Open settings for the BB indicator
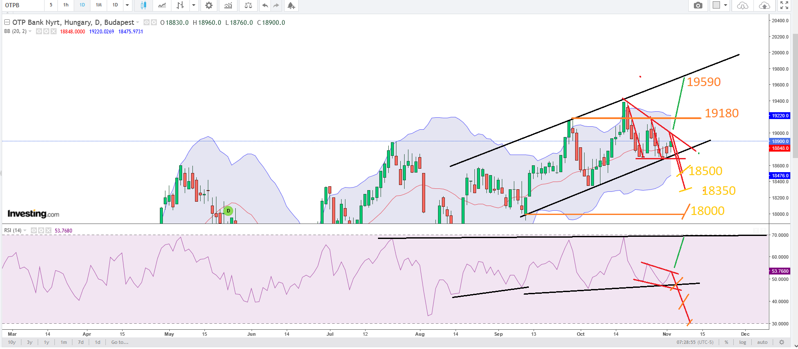The height and width of the screenshot is (349, 798). coord(46,31)
